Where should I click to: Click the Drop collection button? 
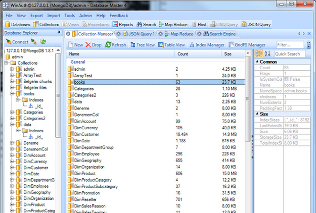pos(93,45)
